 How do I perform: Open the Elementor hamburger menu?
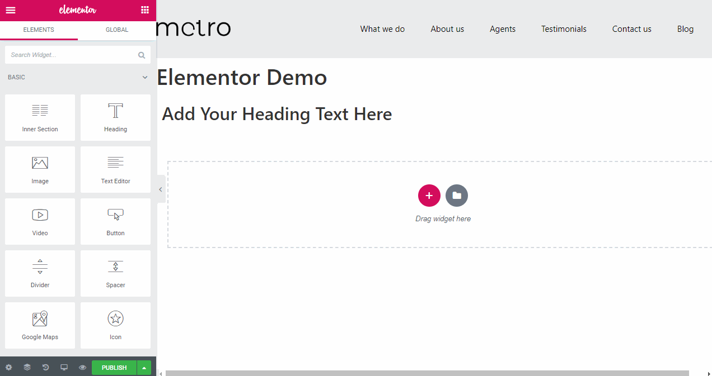pos(11,10)
